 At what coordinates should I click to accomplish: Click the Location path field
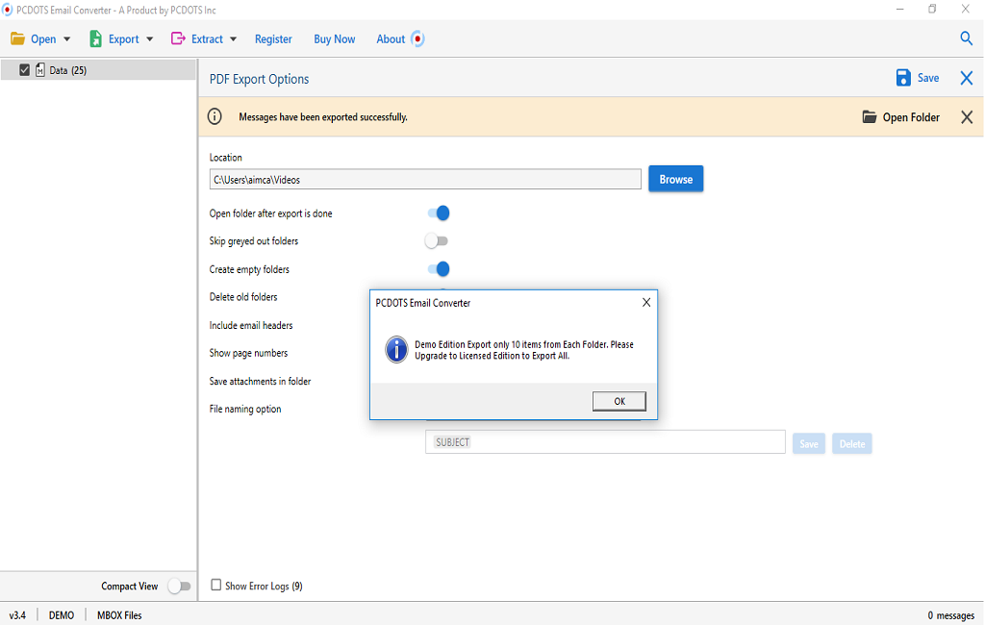[x=425, y=179]
